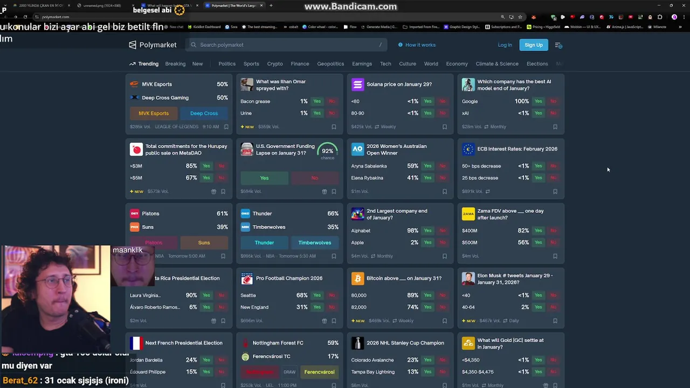Click gift icon on Costa Rica Election card
The image size is (690, 388).
coord(213,321)
